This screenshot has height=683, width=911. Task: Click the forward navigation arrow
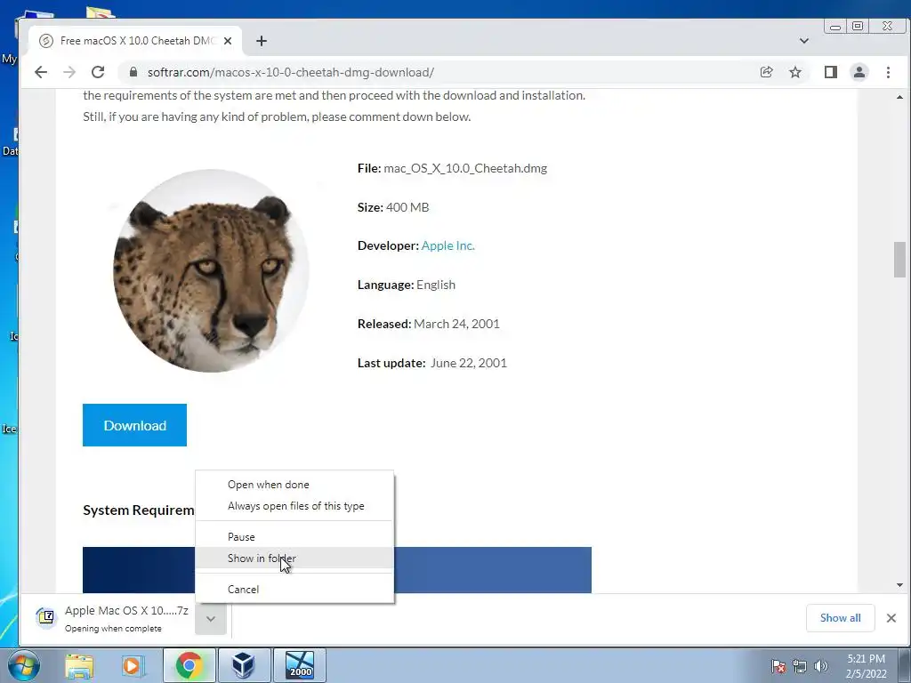coord(69,72)
